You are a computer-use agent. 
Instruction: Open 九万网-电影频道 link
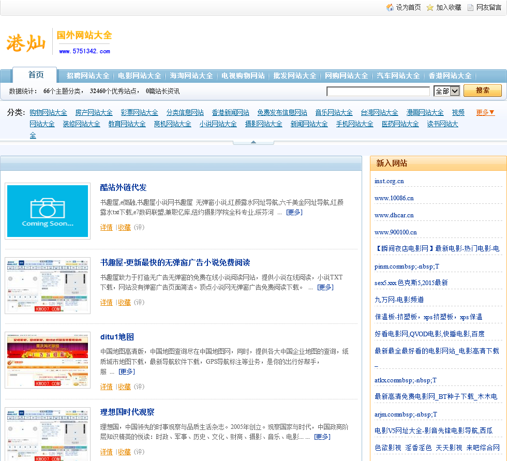click(x=399, y=300)
